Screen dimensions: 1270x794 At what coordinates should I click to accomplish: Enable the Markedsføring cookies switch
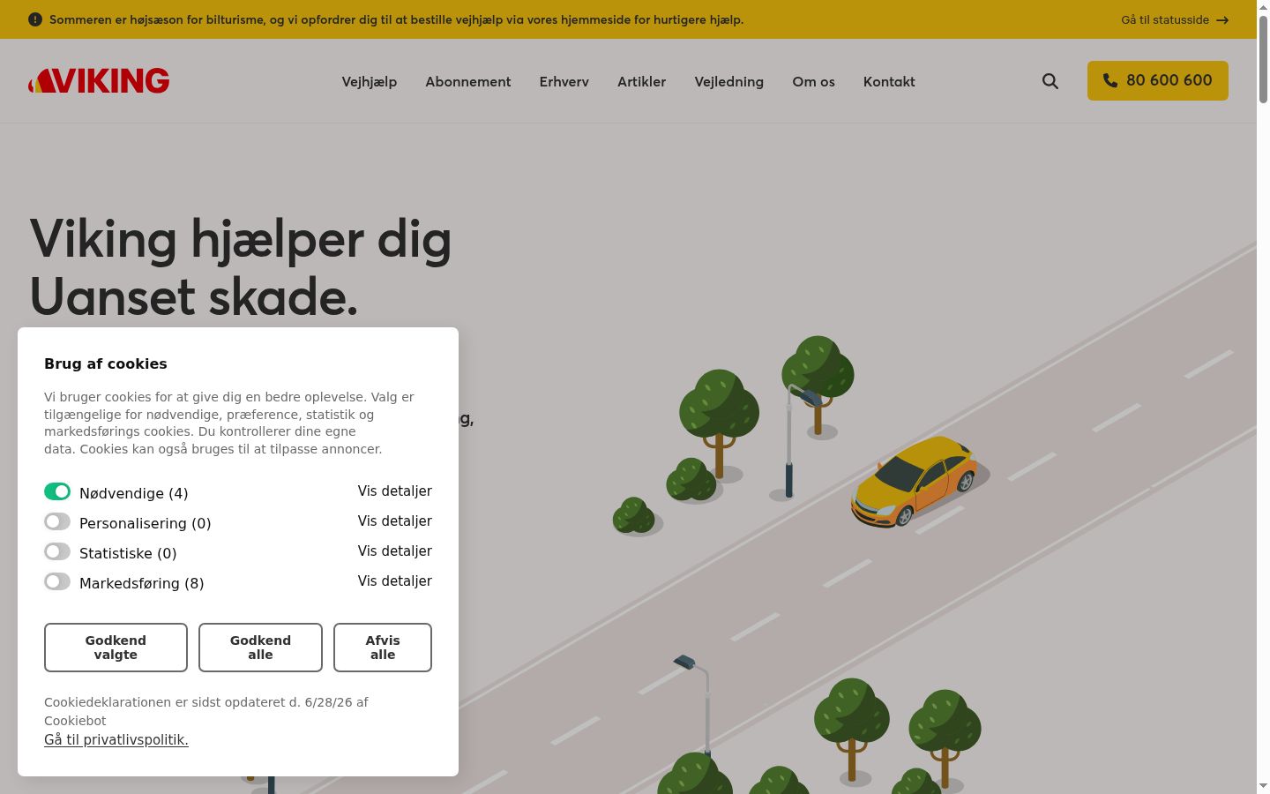(x=57, y=581)
